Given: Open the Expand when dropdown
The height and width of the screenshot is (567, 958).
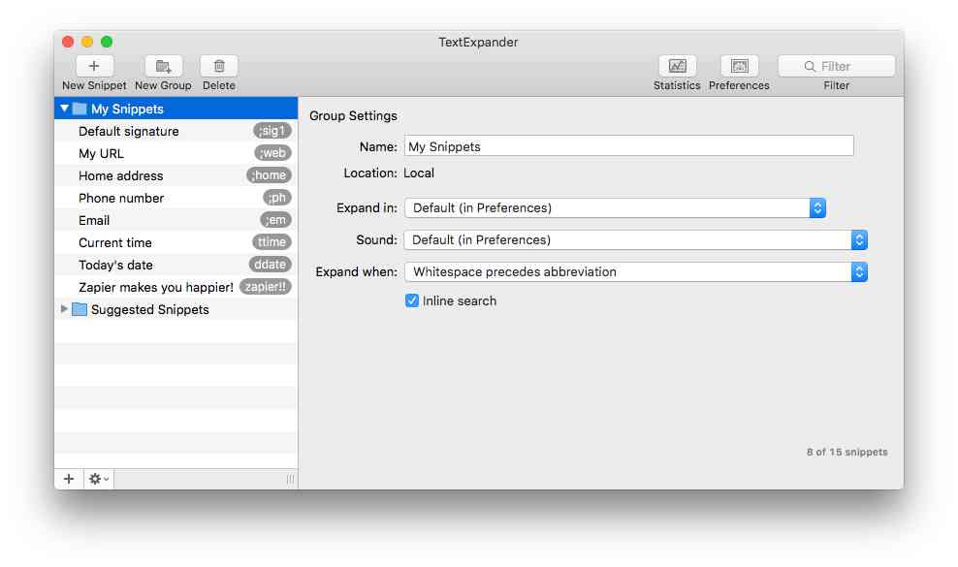Looking at the screenshot, I should (857, 271).
